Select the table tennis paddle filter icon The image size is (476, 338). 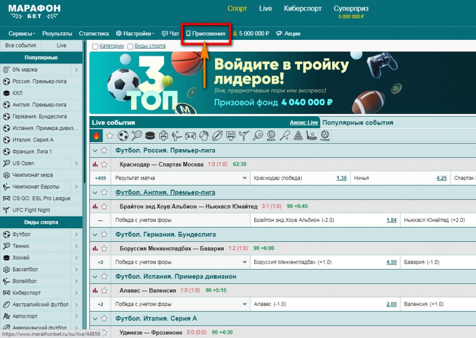(x=258, y=136)
